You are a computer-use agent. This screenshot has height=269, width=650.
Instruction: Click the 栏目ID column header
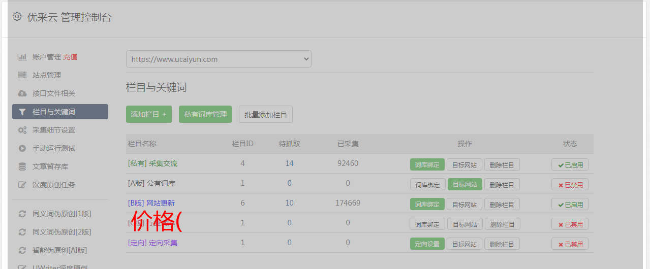tap(243, 144)
